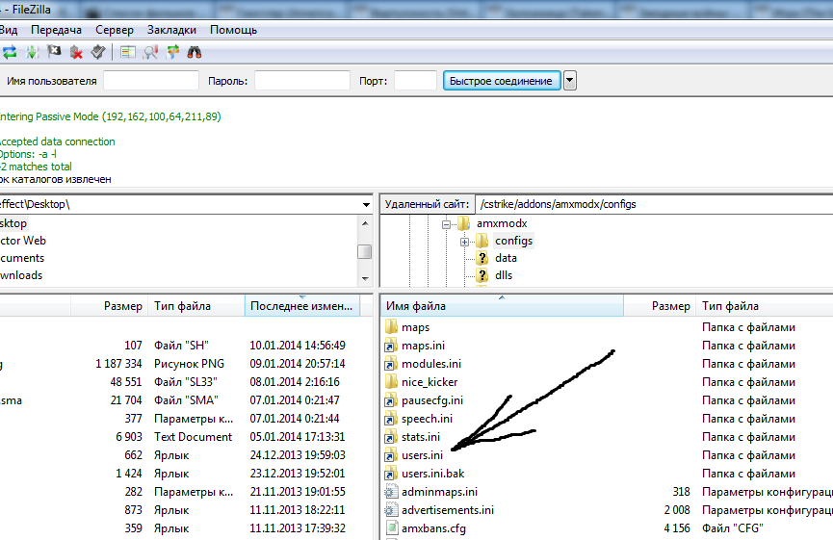Sort local files by Тип файла column
Screen dimensions: 833x540
pyautogui.click(x=196, y=306)
